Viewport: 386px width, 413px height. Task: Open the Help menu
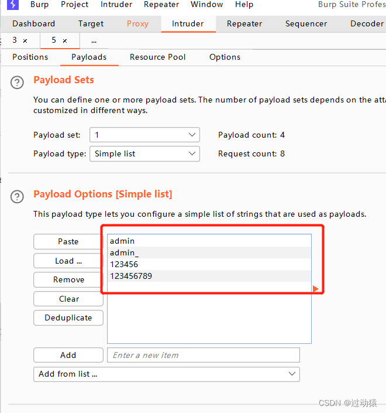(244, 5)
